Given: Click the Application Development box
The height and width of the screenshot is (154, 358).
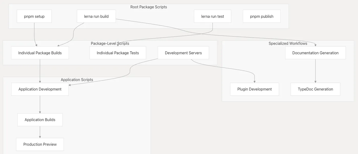Looking at the screenshot, I should click(x=40, y=89).
